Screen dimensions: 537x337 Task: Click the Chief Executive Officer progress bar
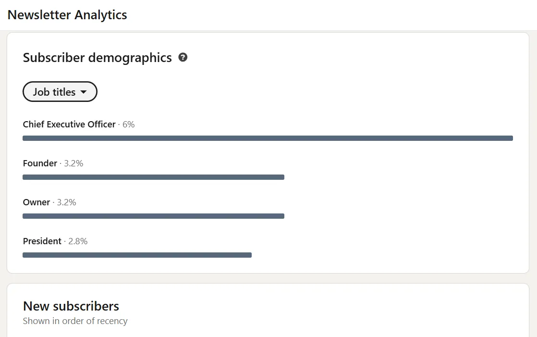pos(268,138)
